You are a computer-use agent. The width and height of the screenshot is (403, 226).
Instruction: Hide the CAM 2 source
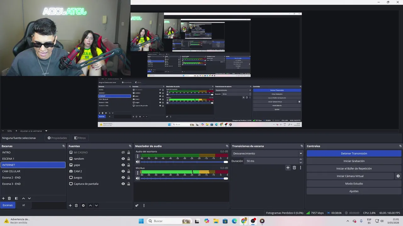coord(123,171)
